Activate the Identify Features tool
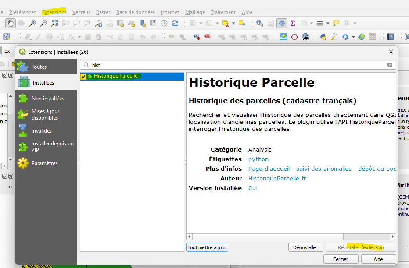Viewport: 409px width, 268px height. tap(259, 23)
